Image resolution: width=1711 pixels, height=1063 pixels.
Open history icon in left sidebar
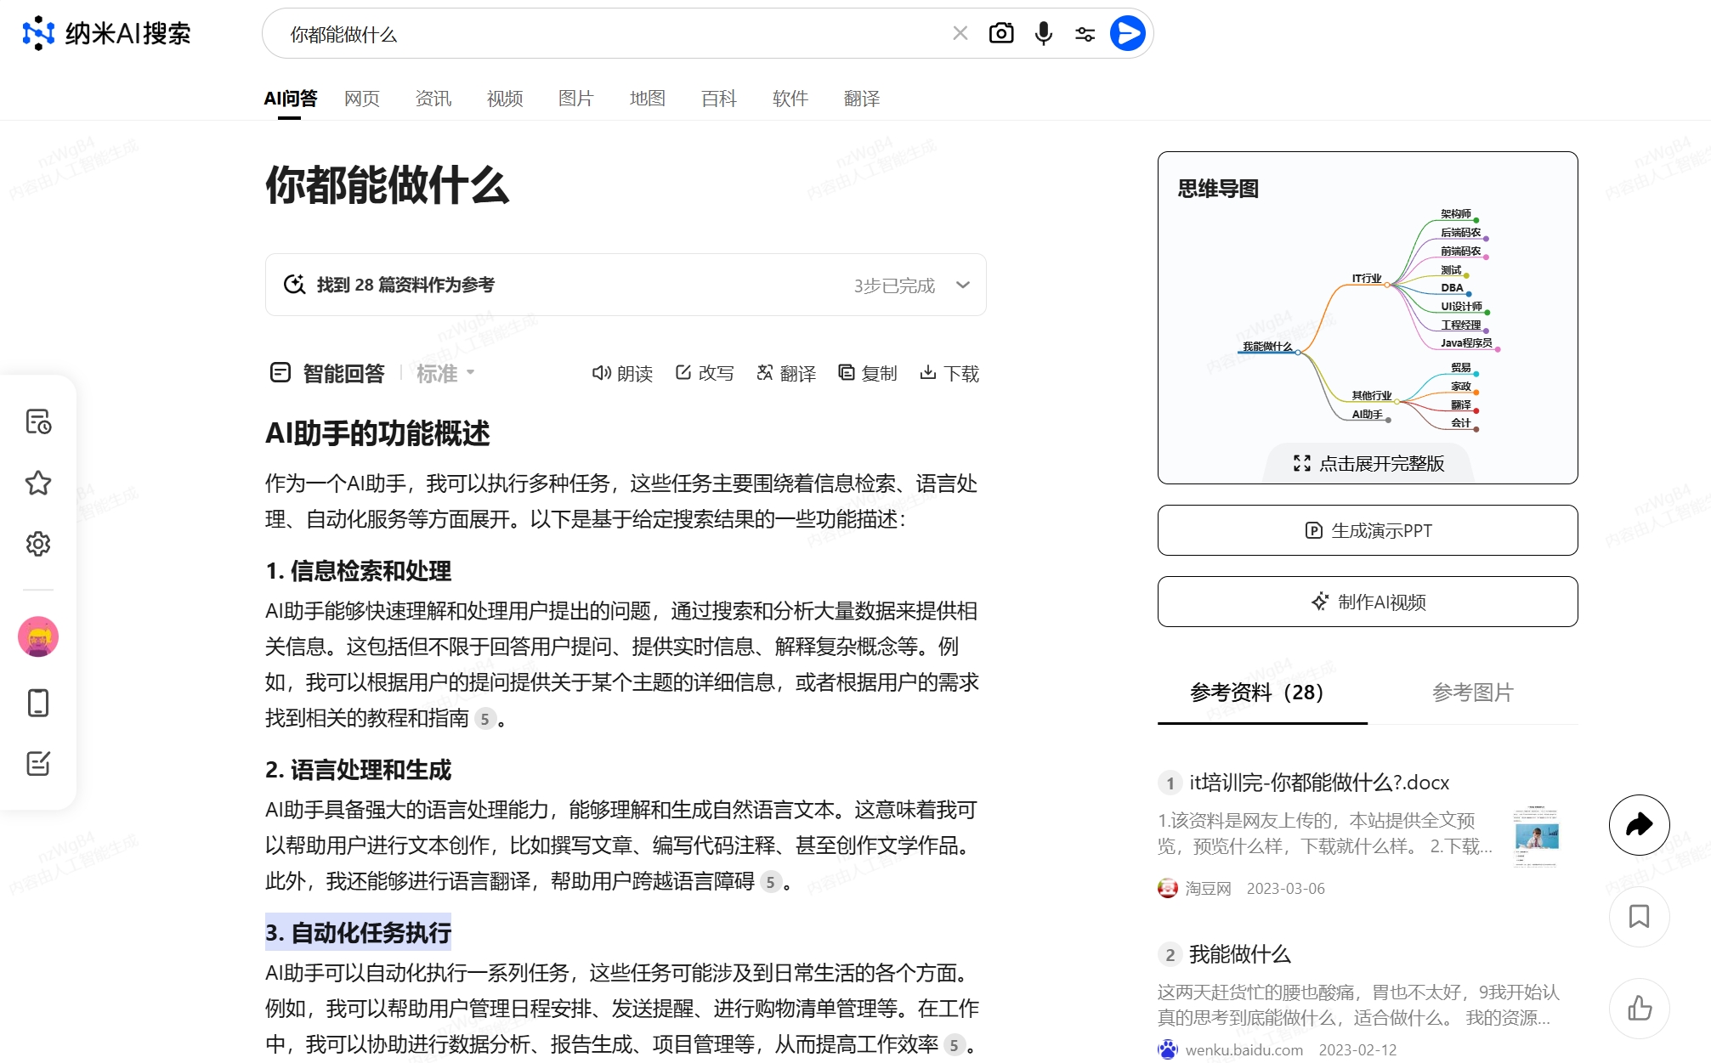[38, 421]
